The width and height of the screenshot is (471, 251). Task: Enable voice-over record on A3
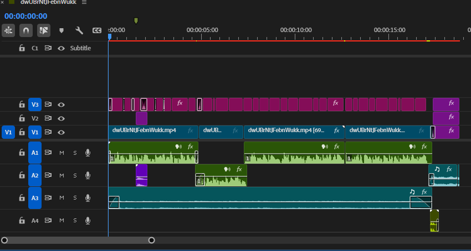[x=88, y=198]
